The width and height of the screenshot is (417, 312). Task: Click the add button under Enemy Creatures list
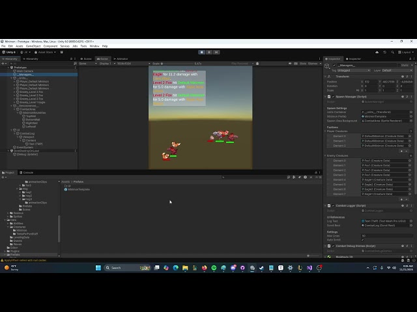pos(401,200)
